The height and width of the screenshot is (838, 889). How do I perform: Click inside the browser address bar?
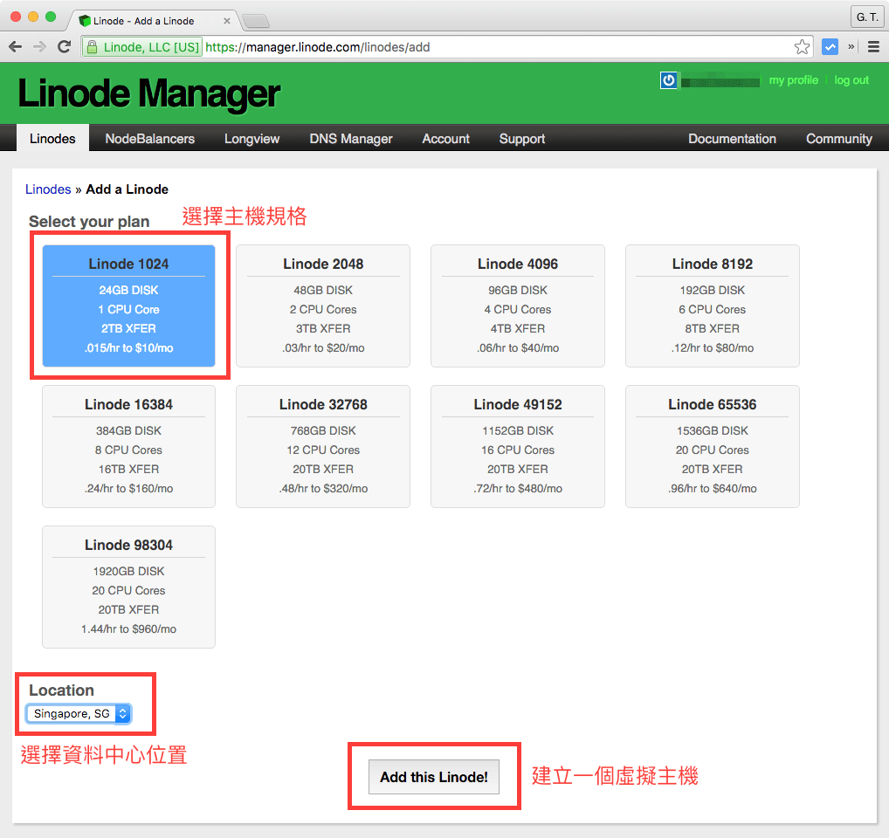(437, 47)
